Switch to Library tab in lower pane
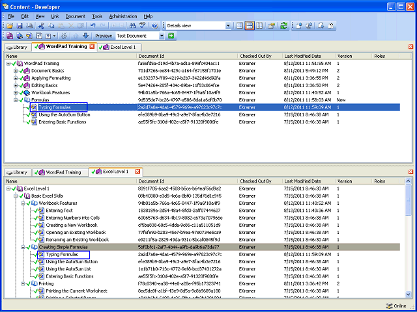This screenshot has width=417, height=312. (18, 172)
